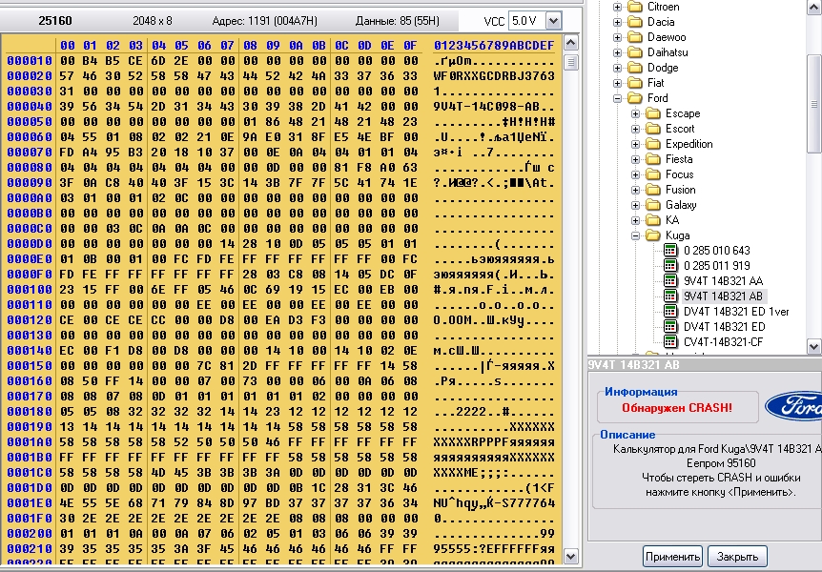Viewport: 822px width, 572px height.
Task: Click the Ford logo image
Action: click(793, 406)
